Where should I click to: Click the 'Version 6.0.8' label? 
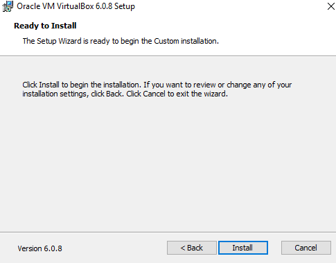[x=40, y=248]
